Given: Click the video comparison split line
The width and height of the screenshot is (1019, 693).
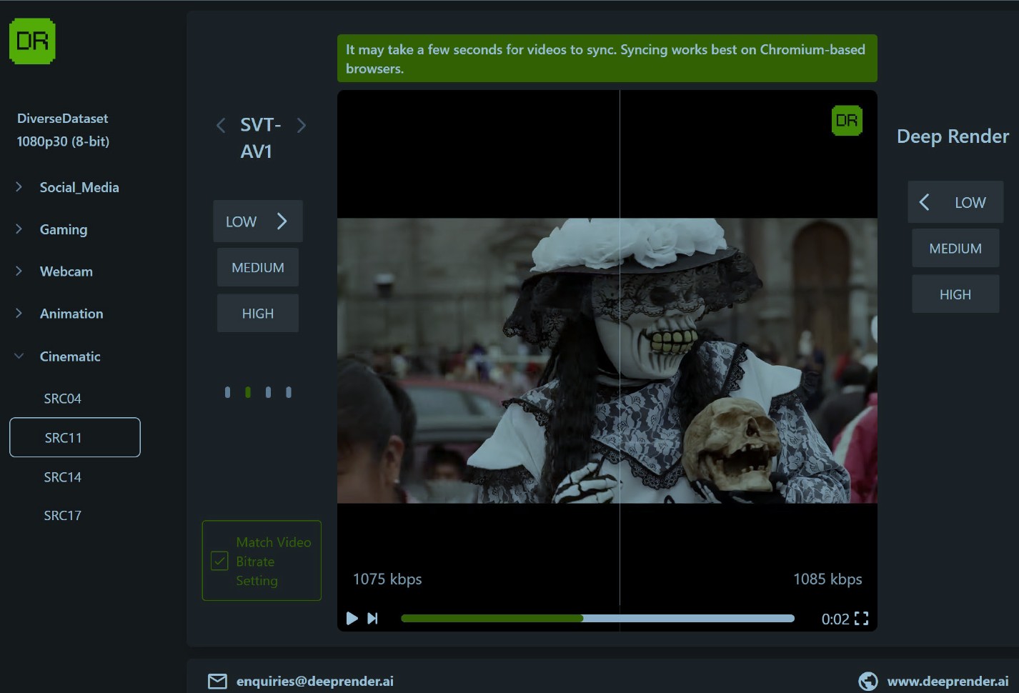Looking at the screenshot, I should [x=620, y=348].
